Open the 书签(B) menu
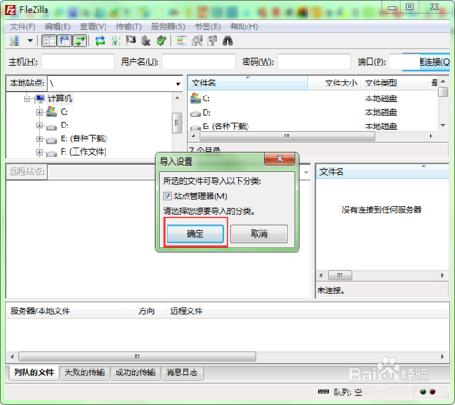This screenshot has height=405, width=455. click(x=207, y=26)
